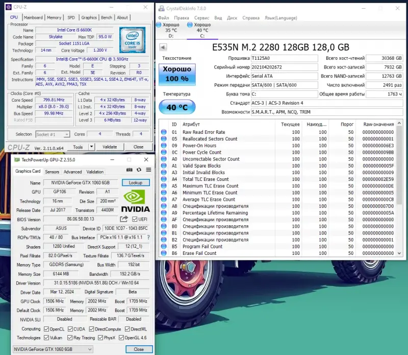Click status dot for Reallocated Sectors Count

[x=164, y=138]
